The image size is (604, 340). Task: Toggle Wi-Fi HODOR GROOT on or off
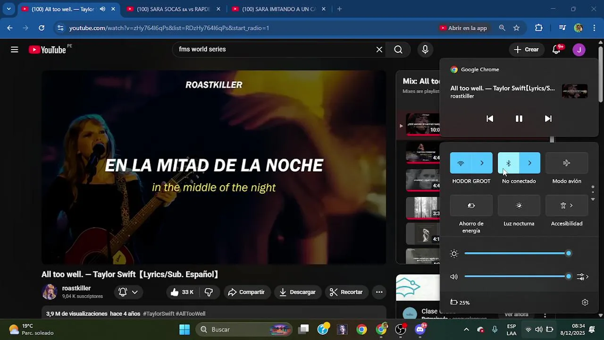point(461,163)
